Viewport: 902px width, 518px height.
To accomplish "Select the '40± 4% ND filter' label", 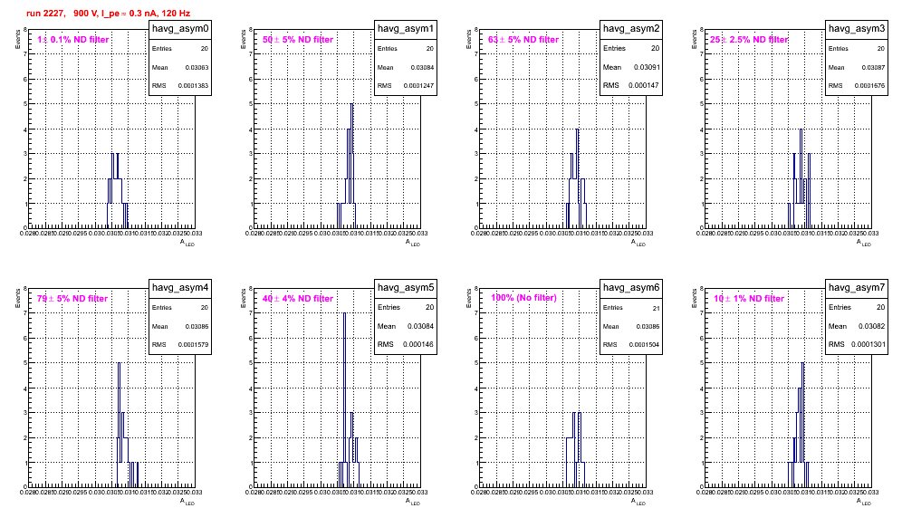I will 298,299.
